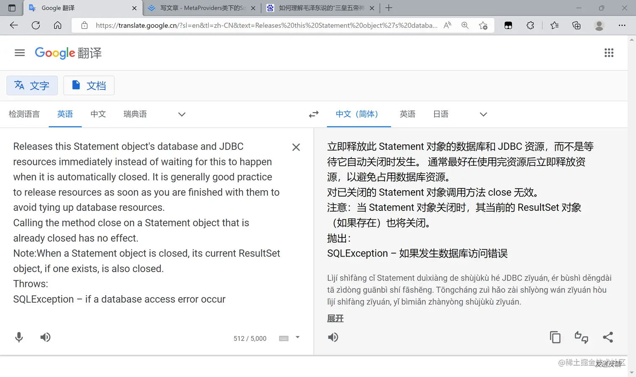
Task: Click the Chinese translation output text
Action: [460, 200]
